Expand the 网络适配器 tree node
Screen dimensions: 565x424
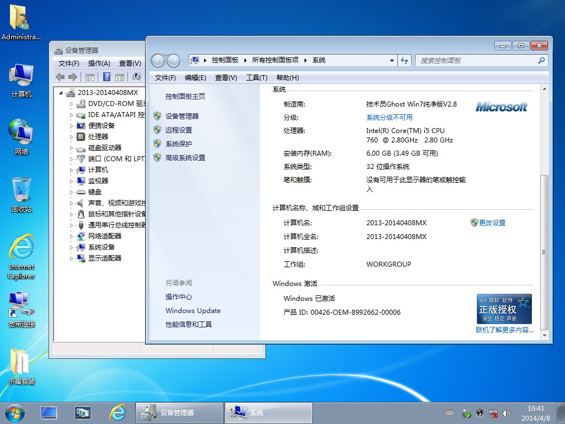coord(71,236)
